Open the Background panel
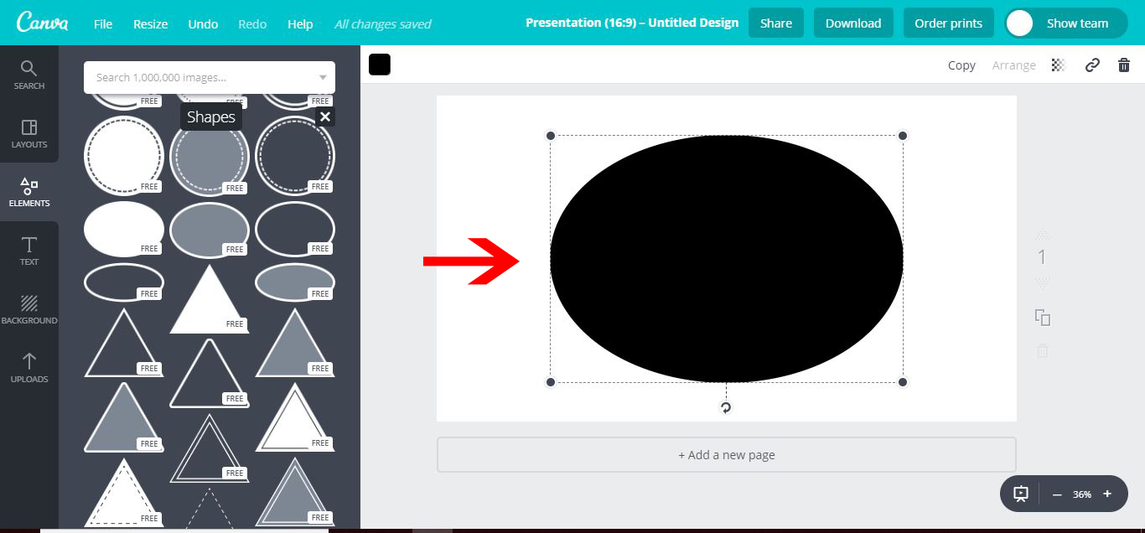 (x=29, y=308)
